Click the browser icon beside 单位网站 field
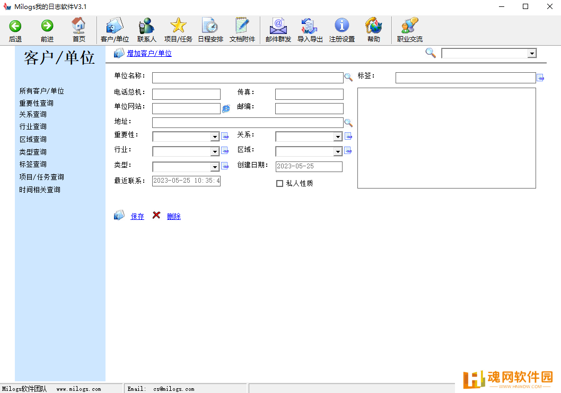The width and height of the screenshot is (561, 393). tap(226, 108)
